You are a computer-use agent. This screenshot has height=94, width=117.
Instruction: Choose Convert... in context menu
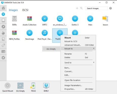point(78,71)
